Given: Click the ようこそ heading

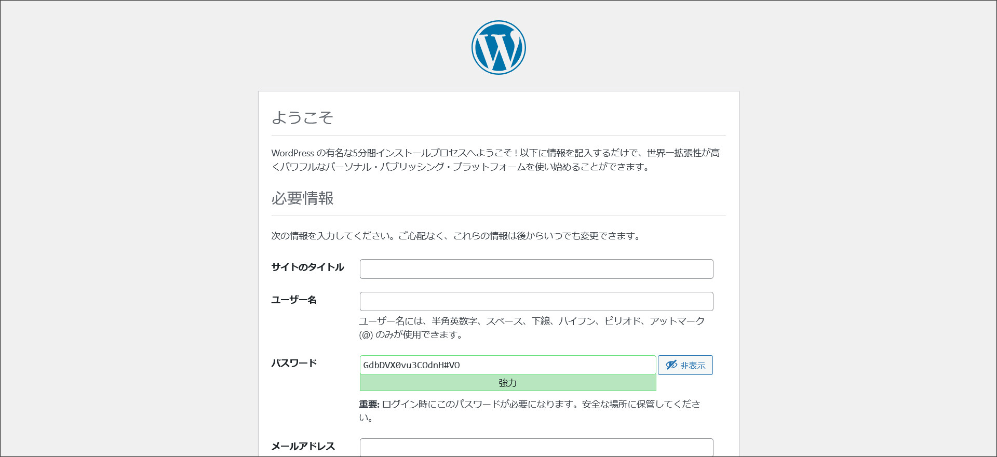Looking at the screenshot, I should pos(302,117).
